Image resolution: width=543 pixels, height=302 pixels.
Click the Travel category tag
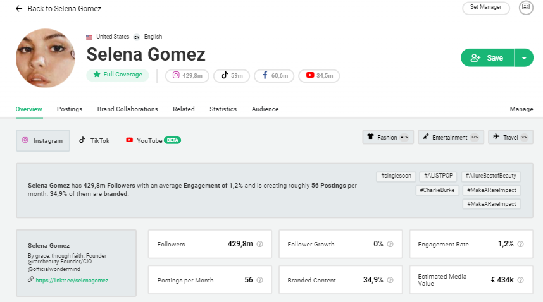click(x=511, y=137)
